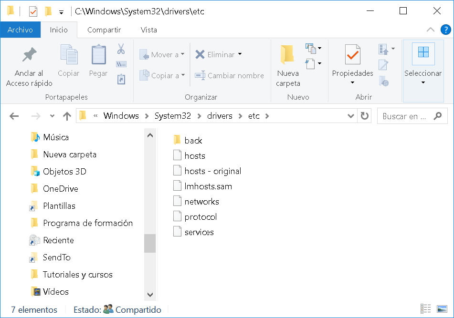Expand the Eliminar dropdown arrow
454x318 pixels.
click(240, 54)
